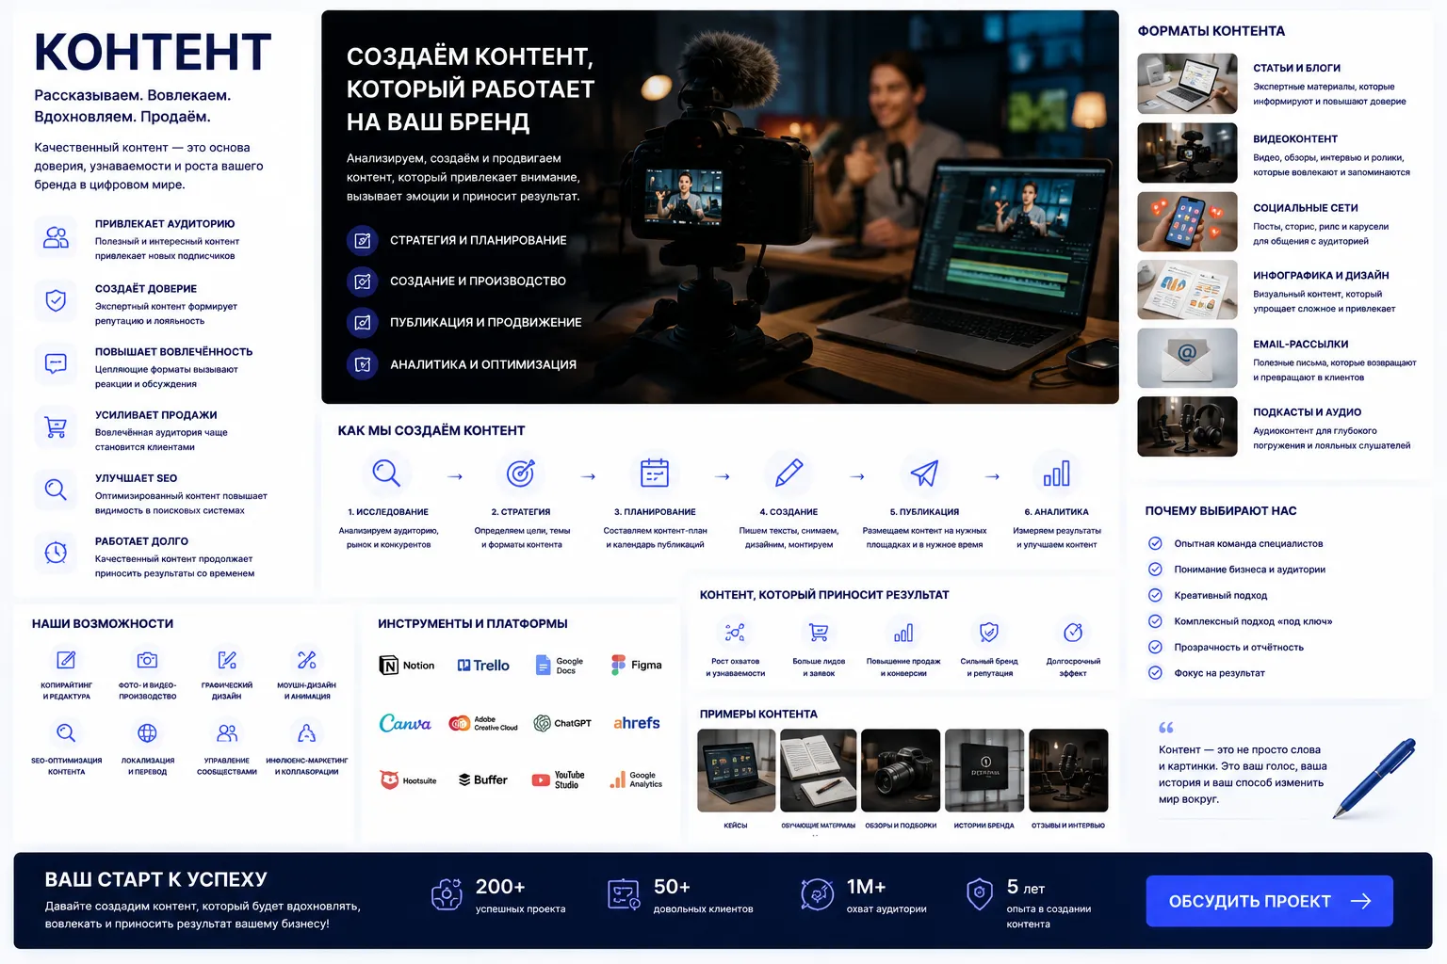Click the Notion logo

click(407, 666)
